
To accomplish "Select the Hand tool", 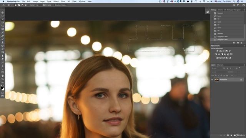I will 3,76.
